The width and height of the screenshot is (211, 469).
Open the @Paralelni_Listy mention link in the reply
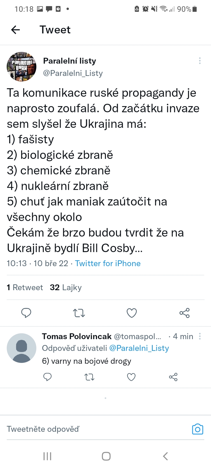click(x=139, y=348)
